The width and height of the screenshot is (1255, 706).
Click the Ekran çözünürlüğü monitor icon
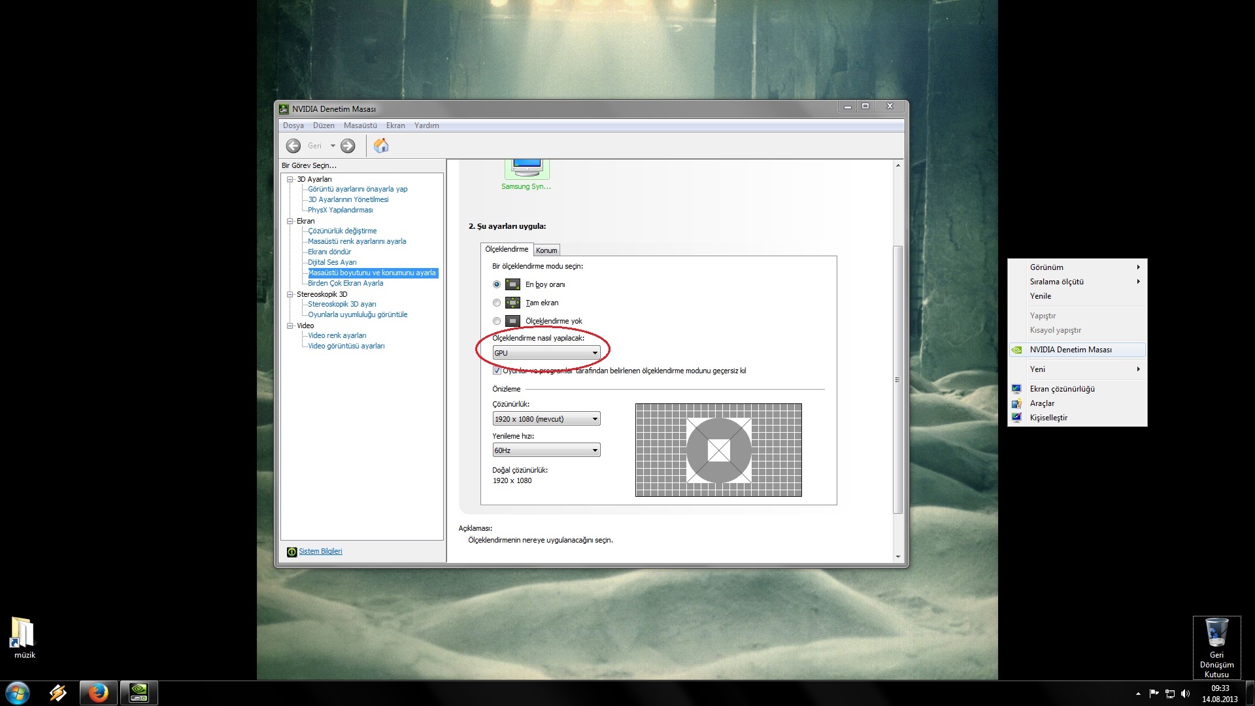(1016, 389)
